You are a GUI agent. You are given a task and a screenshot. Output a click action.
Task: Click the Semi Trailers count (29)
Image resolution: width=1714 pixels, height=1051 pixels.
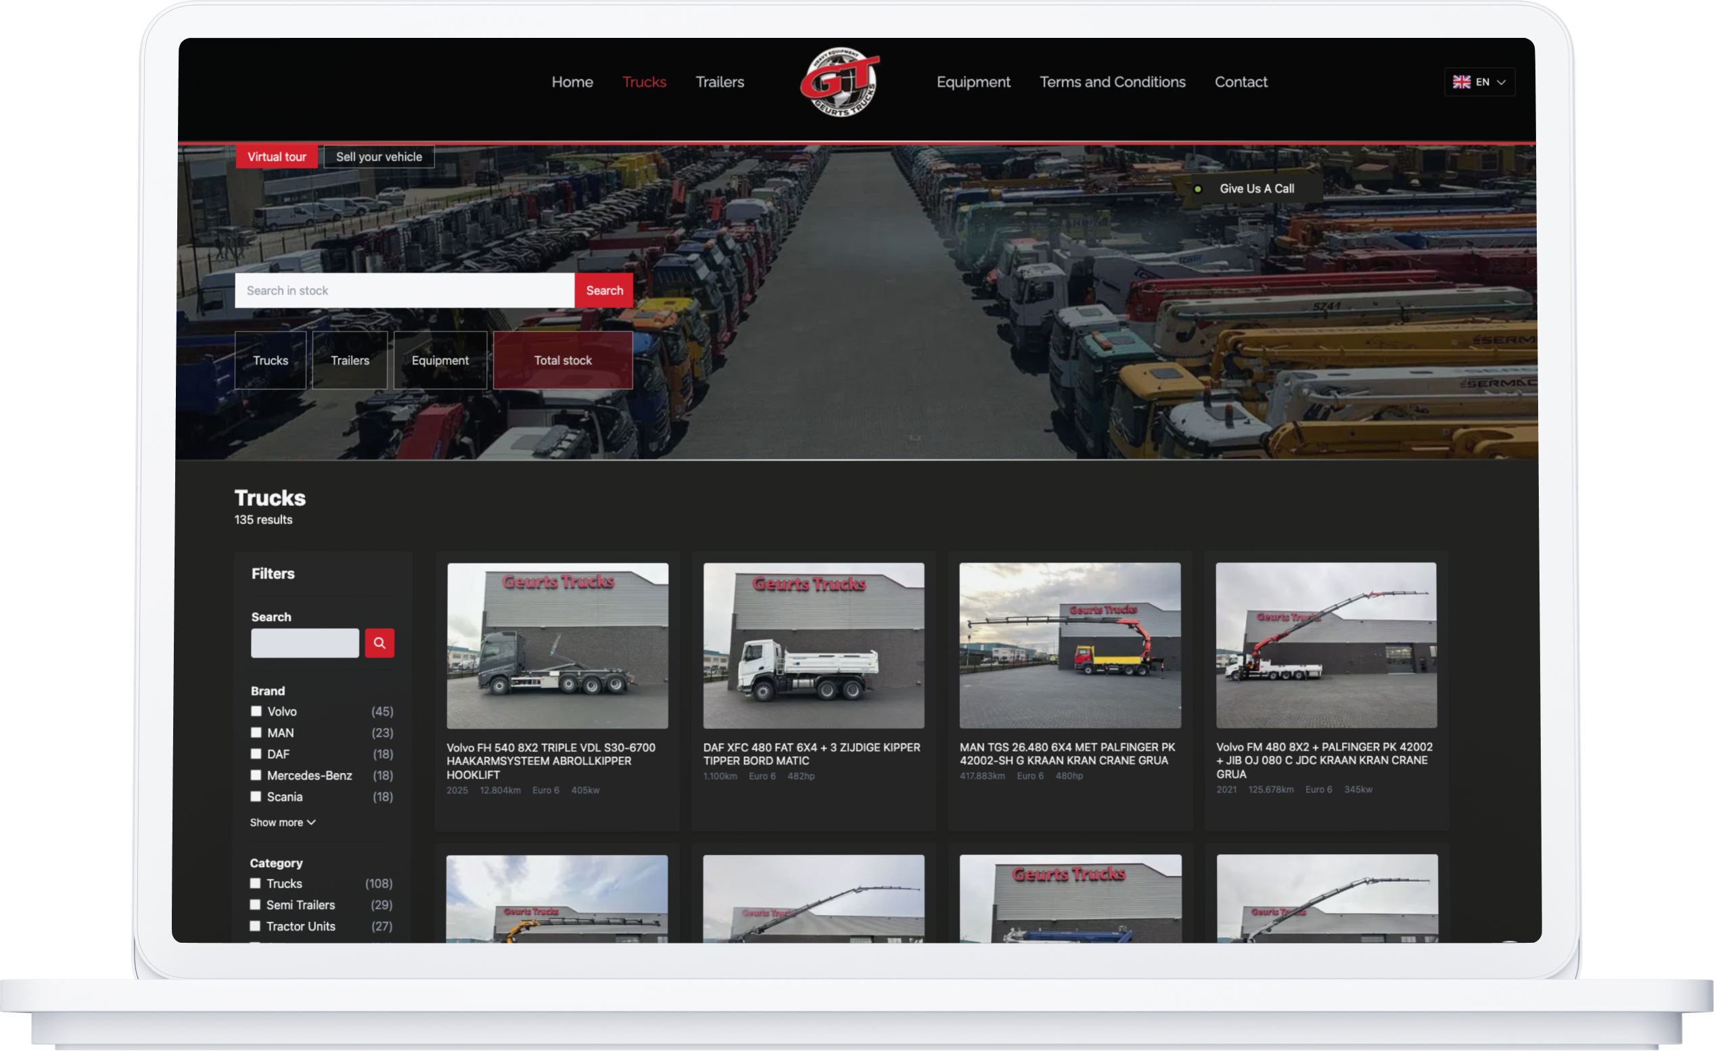click(381, 906)
